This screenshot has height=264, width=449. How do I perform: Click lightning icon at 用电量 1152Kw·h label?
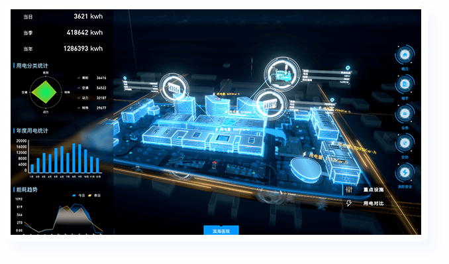pyautogui.click(x=305, y=155)
